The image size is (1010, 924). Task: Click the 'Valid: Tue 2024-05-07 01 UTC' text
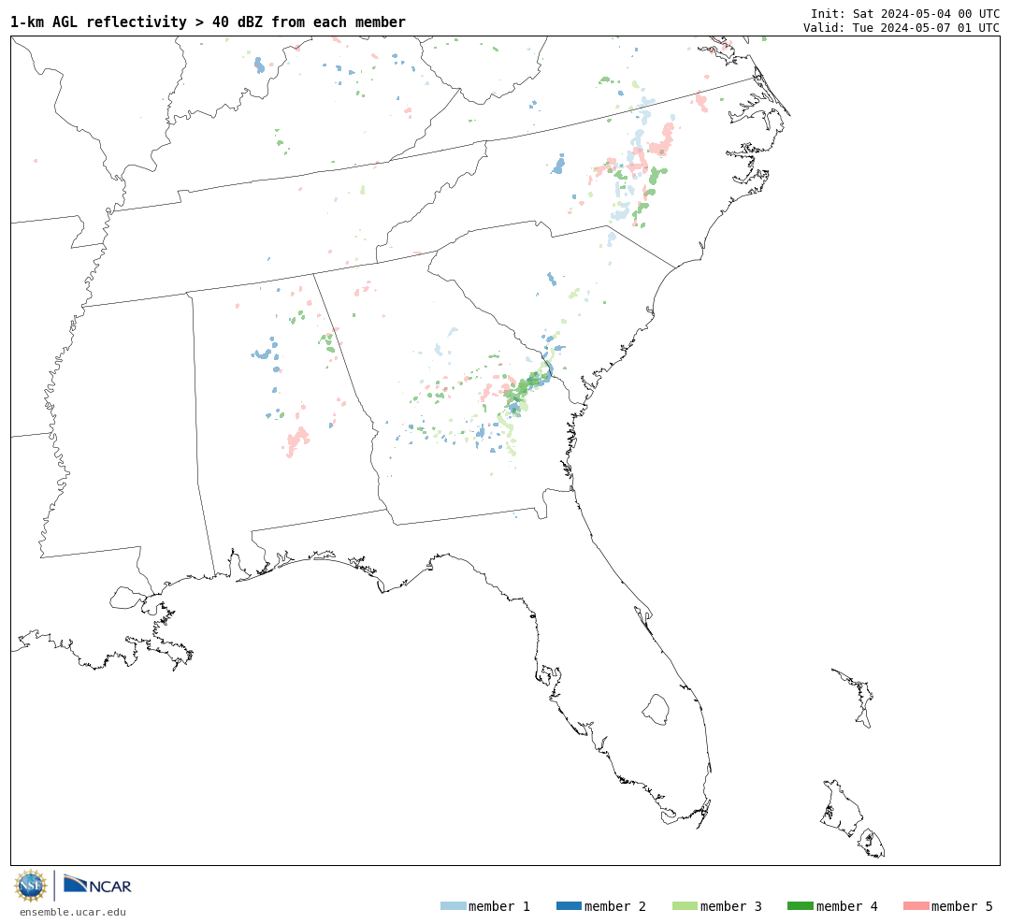(902, 28)
